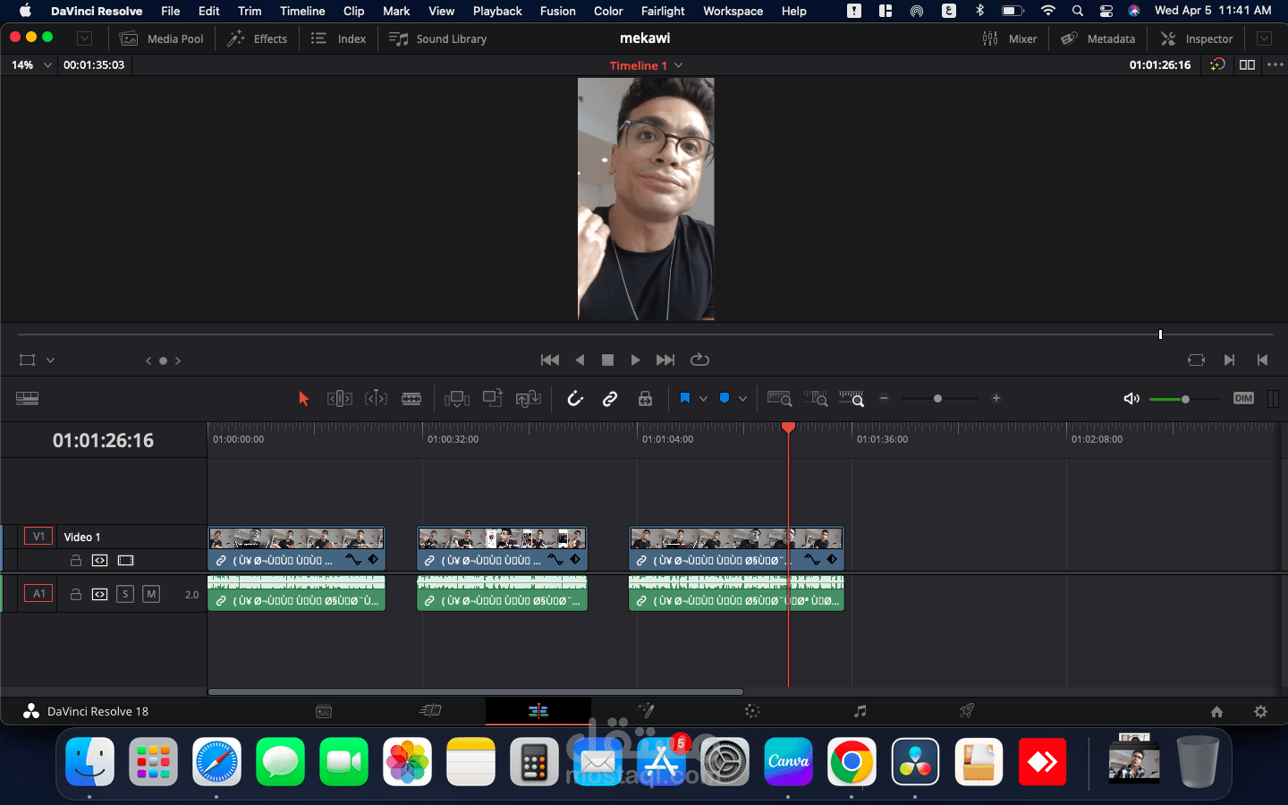Viewport: 1288px width, 805px height.
Task: Expand the zoom percentage dropdown
Action: pos(47,64)
